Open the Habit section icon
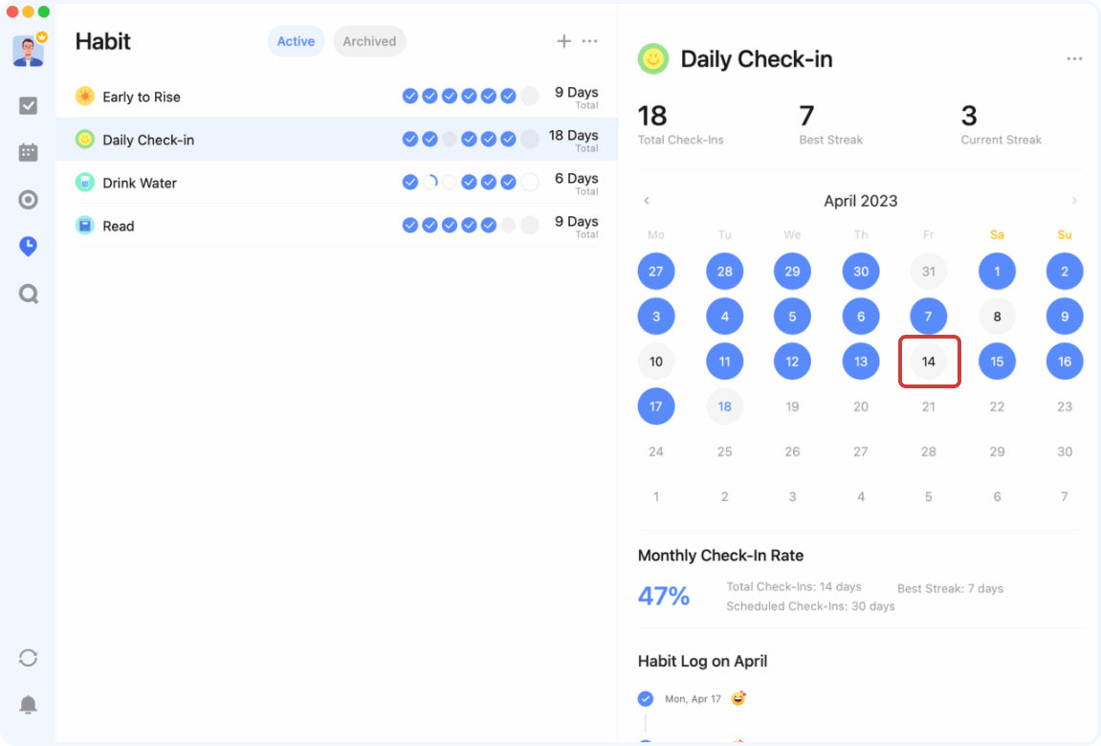The width and height of the screenshot is (1101, 746). (28, 246)
